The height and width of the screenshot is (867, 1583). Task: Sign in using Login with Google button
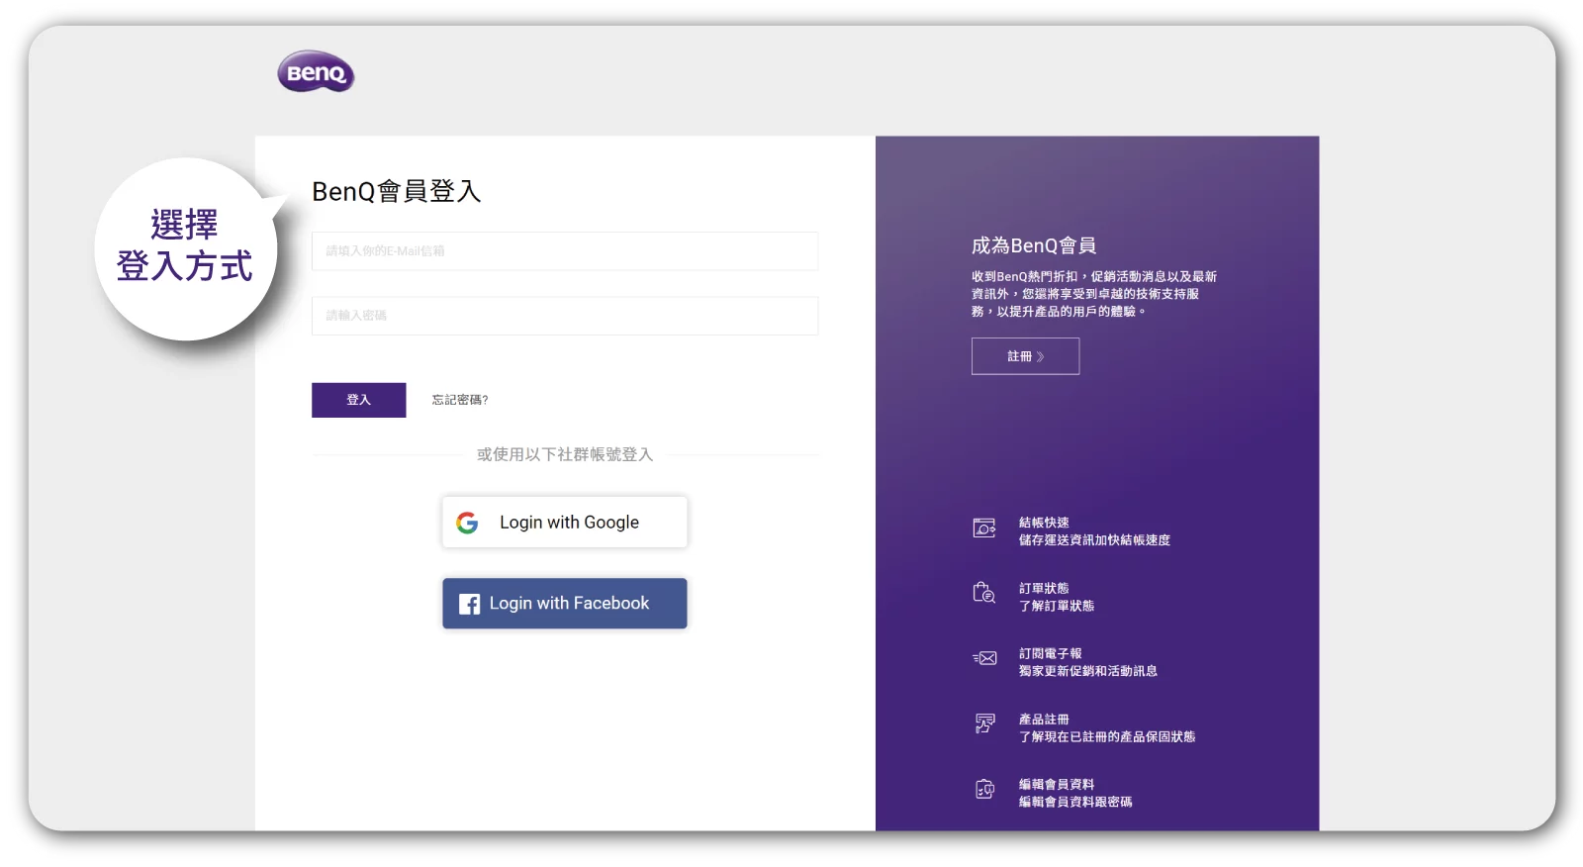pyautogui.click(x=565, y=522)
